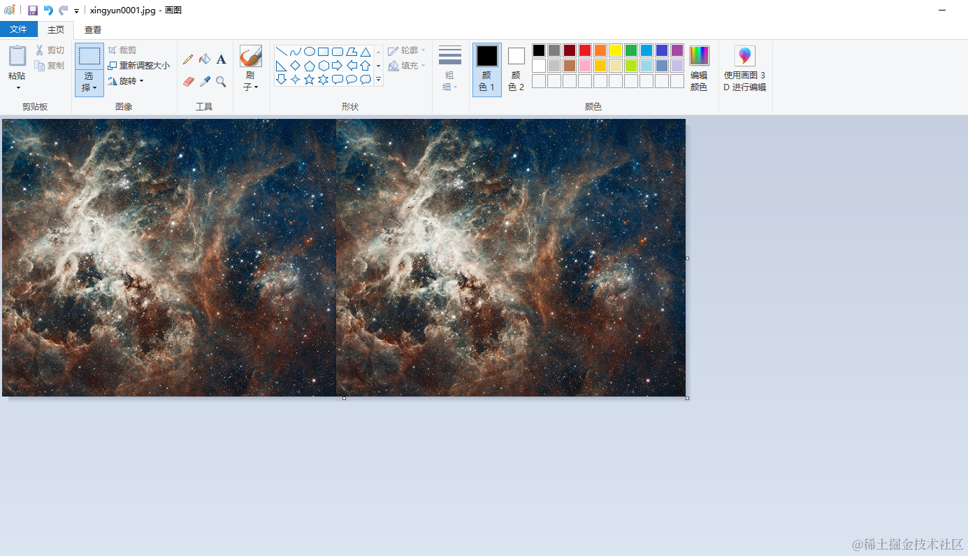Viewport: 968px width, 556px height.
Task: Pick the Rounded rectangle shape
Action: [x=337, y=52]
